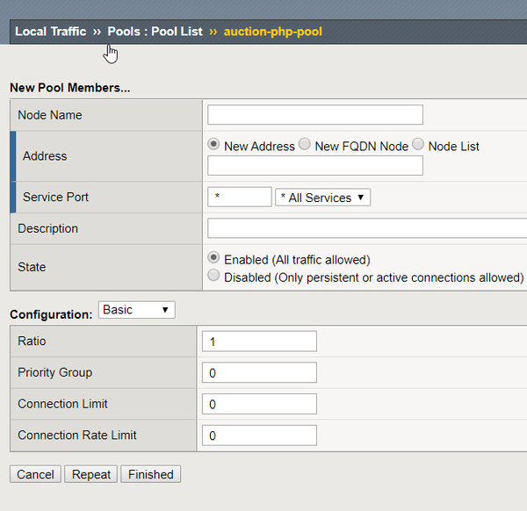Screen dimensions: 527x511
Task: Click the Ratio input field
Action: [258, 342]
